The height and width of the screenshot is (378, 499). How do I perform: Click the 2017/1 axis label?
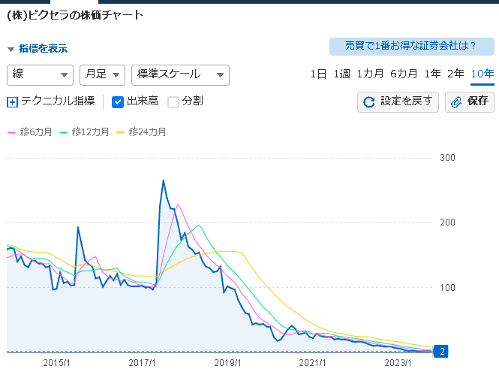(142, 363)
